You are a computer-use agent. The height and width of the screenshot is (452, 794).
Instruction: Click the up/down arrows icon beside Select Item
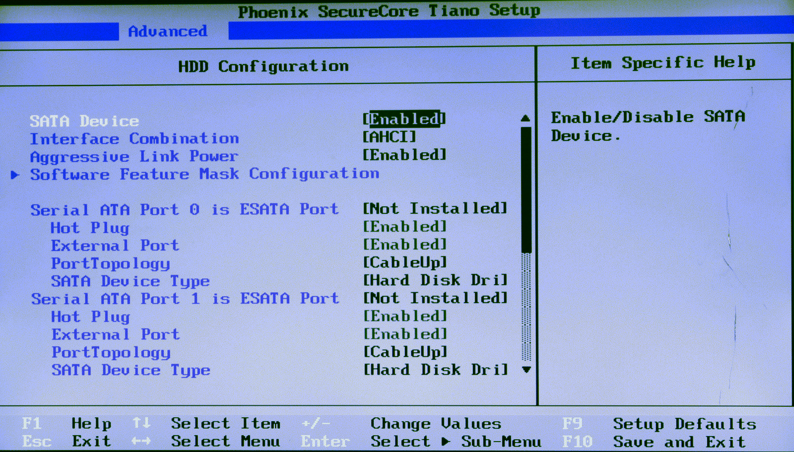click(141, 423)
